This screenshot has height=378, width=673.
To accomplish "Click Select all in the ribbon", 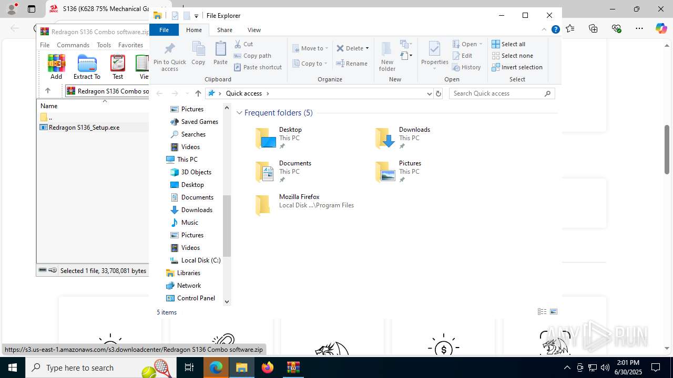I will [508, 44].
